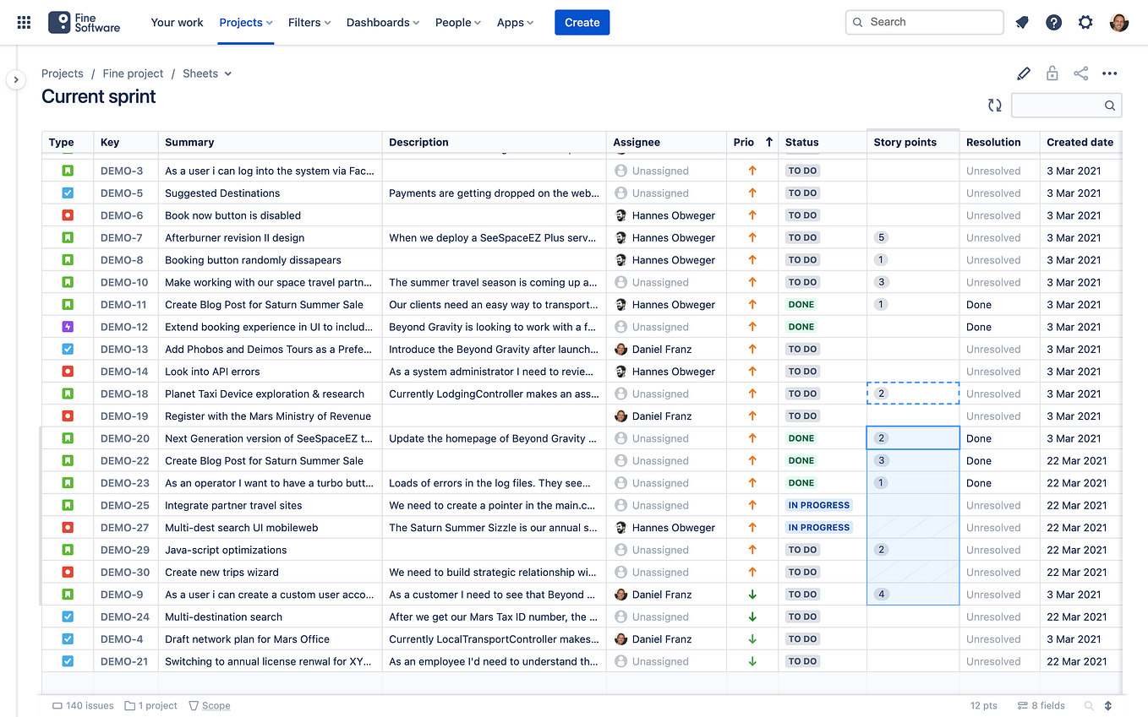Open the Dashboards menu
Screen dimensions: 1148x717
(x=382, y=23)
